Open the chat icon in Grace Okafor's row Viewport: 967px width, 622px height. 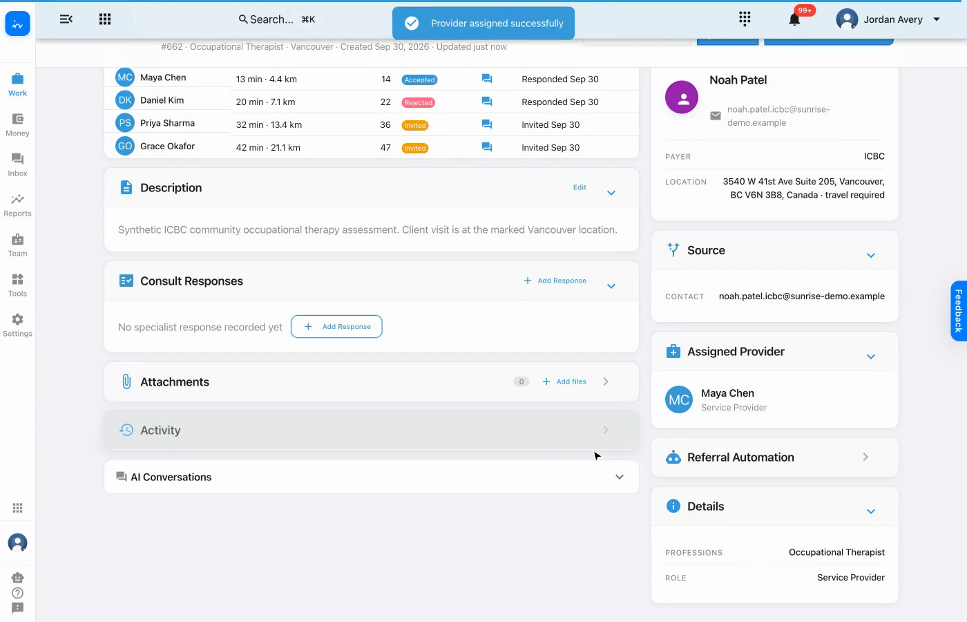[x=487, y=147]
